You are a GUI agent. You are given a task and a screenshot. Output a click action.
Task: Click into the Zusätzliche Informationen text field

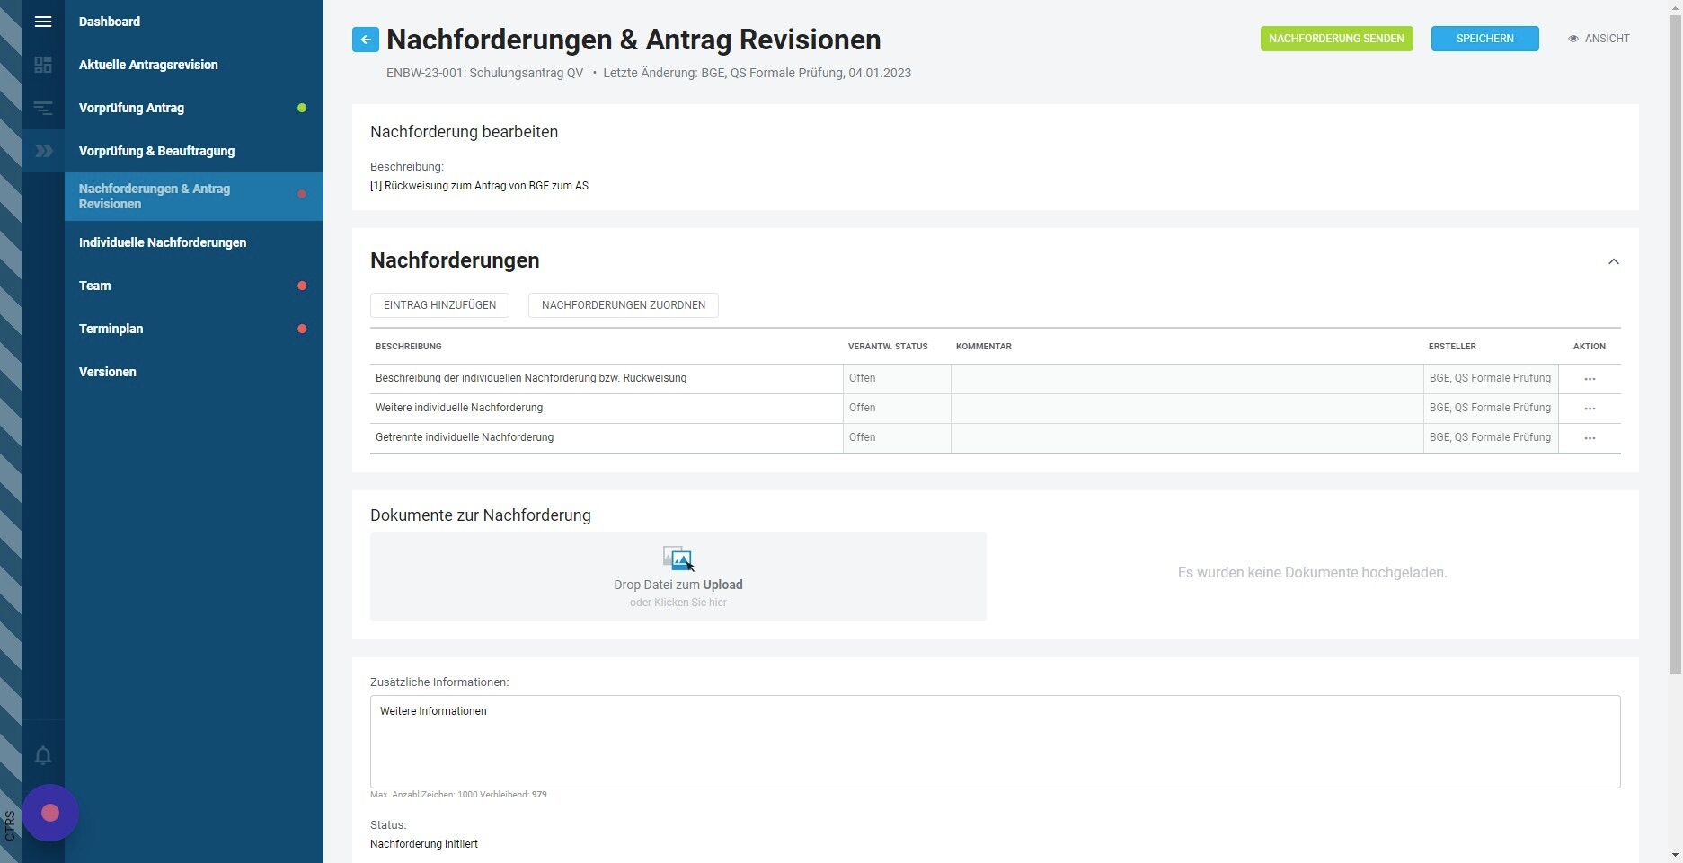(995, 742)
